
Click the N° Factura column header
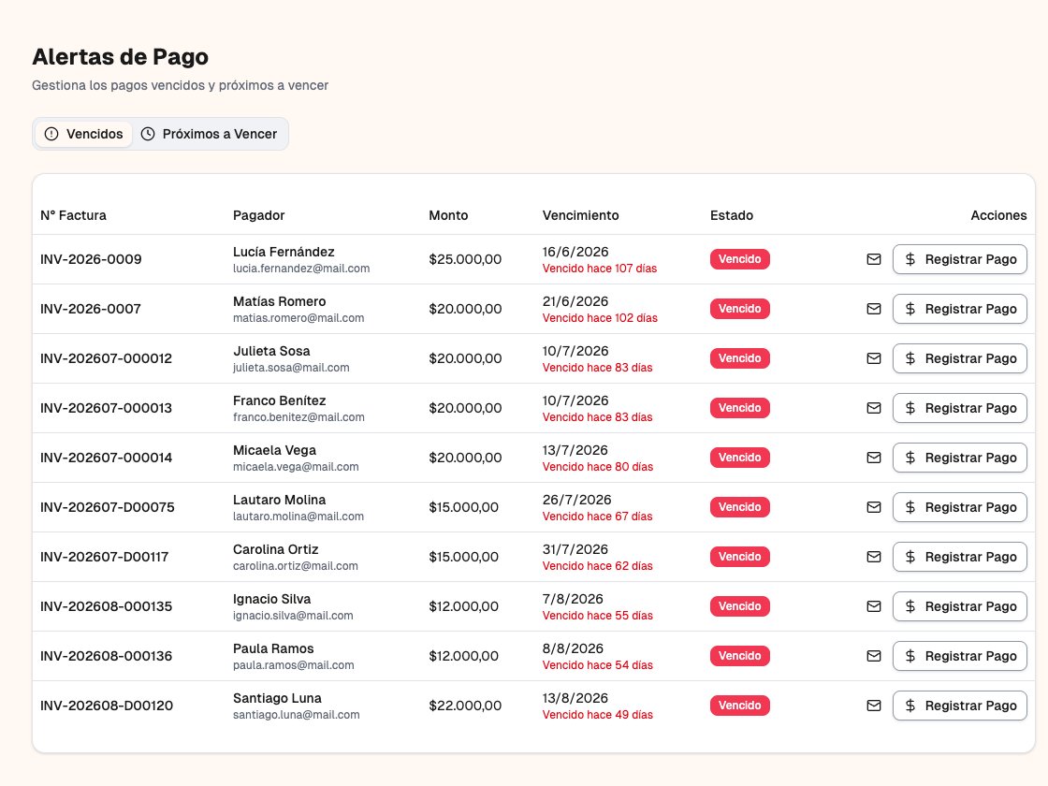pyautogui.click(x=73, y=215)
